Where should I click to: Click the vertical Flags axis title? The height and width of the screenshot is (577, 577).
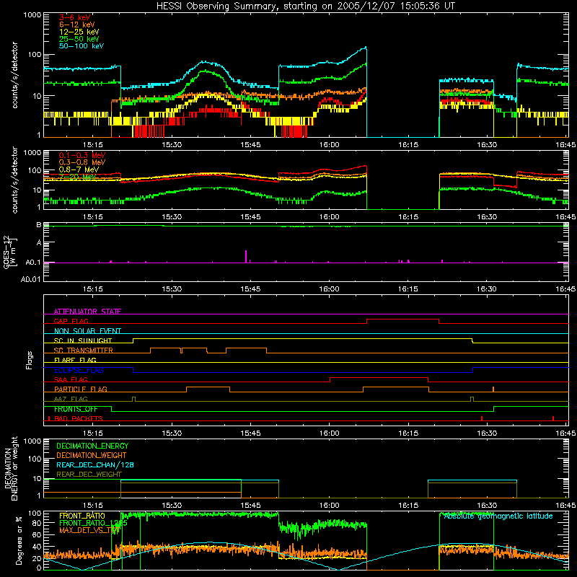point(30,360)
